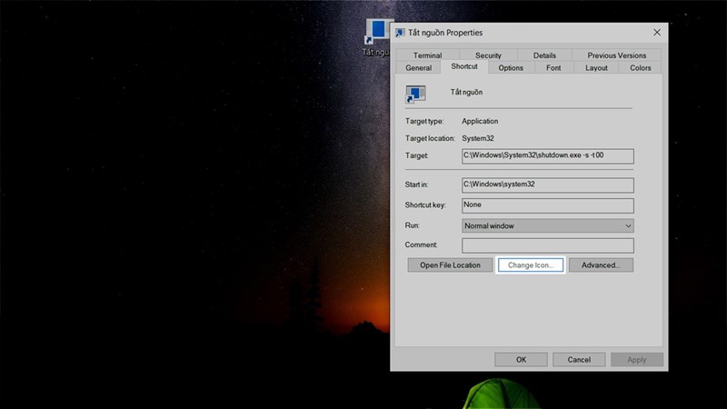Go to the Previous Versions tab
Screen dimensions: 727x409
[x=616, y=55]
